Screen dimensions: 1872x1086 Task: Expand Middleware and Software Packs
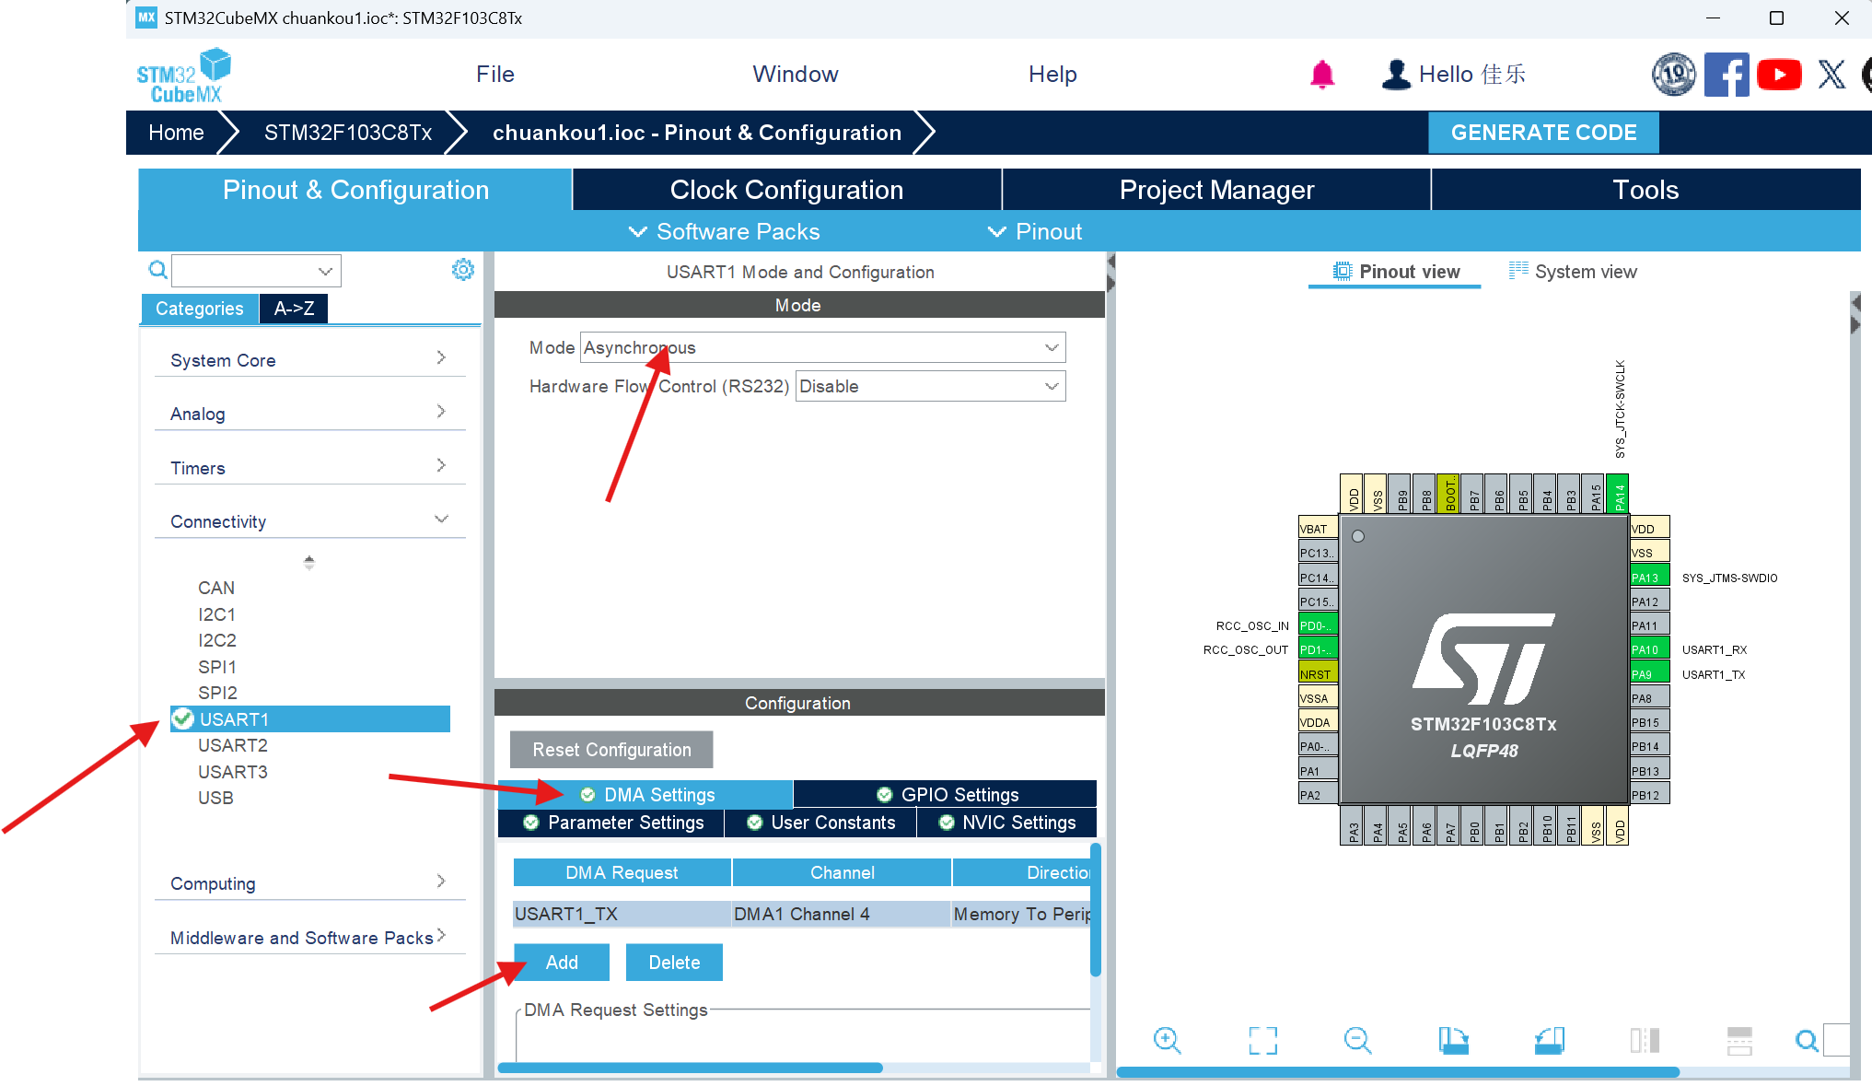pos(309,937)
